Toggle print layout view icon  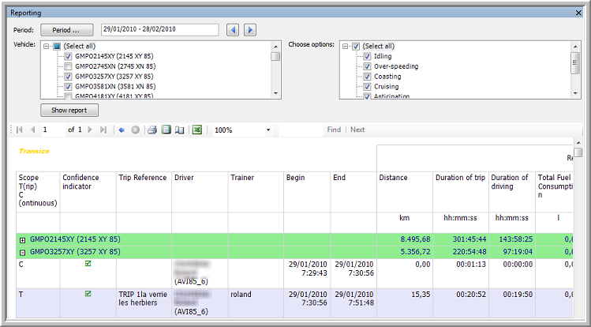166,130
